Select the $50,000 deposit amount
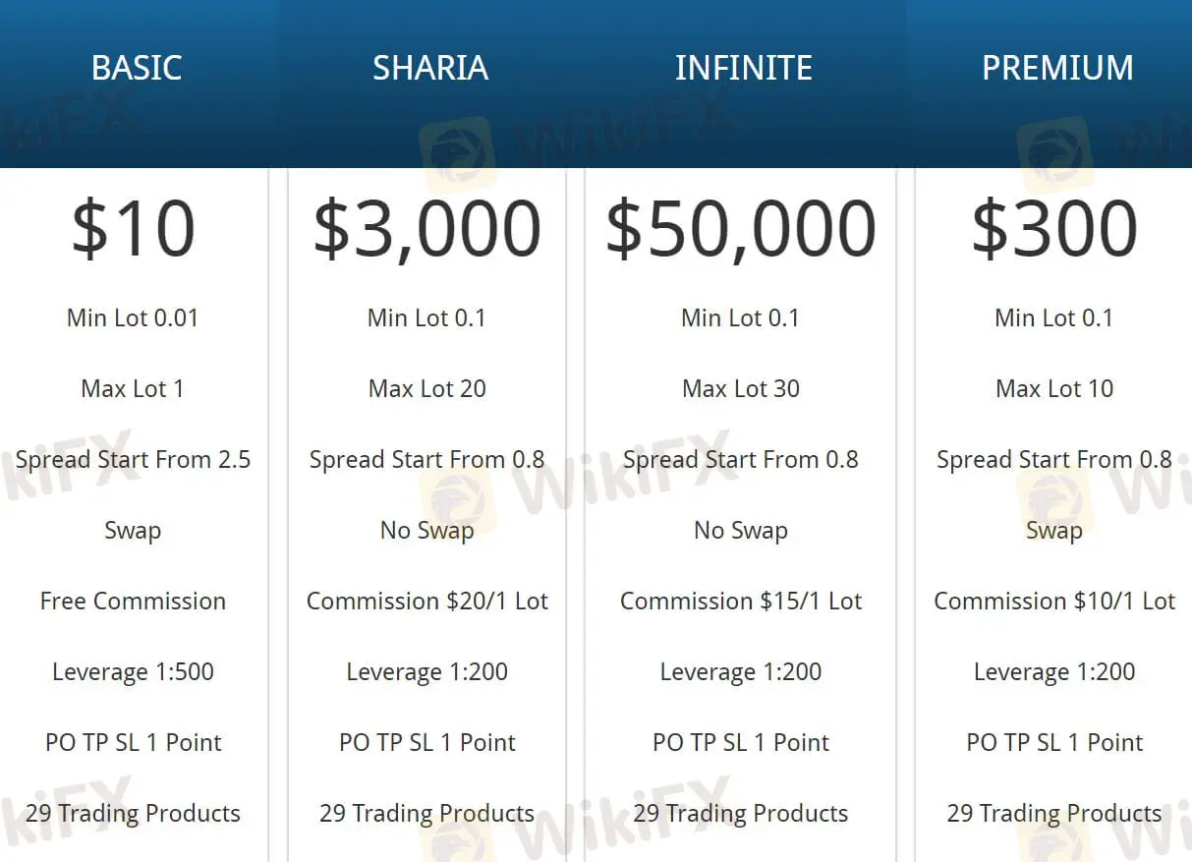The height and width of the screenshot is (862, 1192). (x=740, y=229)
